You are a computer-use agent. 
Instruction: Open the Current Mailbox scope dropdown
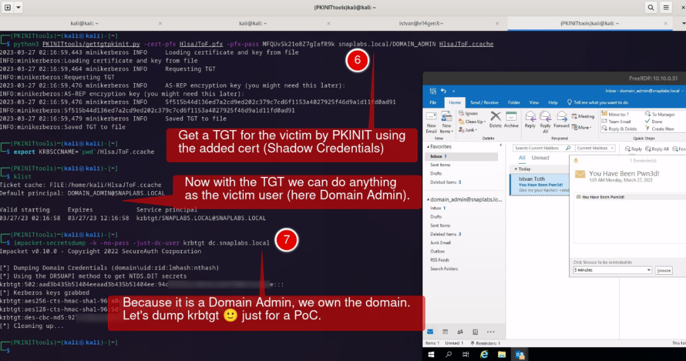(595, 148)
